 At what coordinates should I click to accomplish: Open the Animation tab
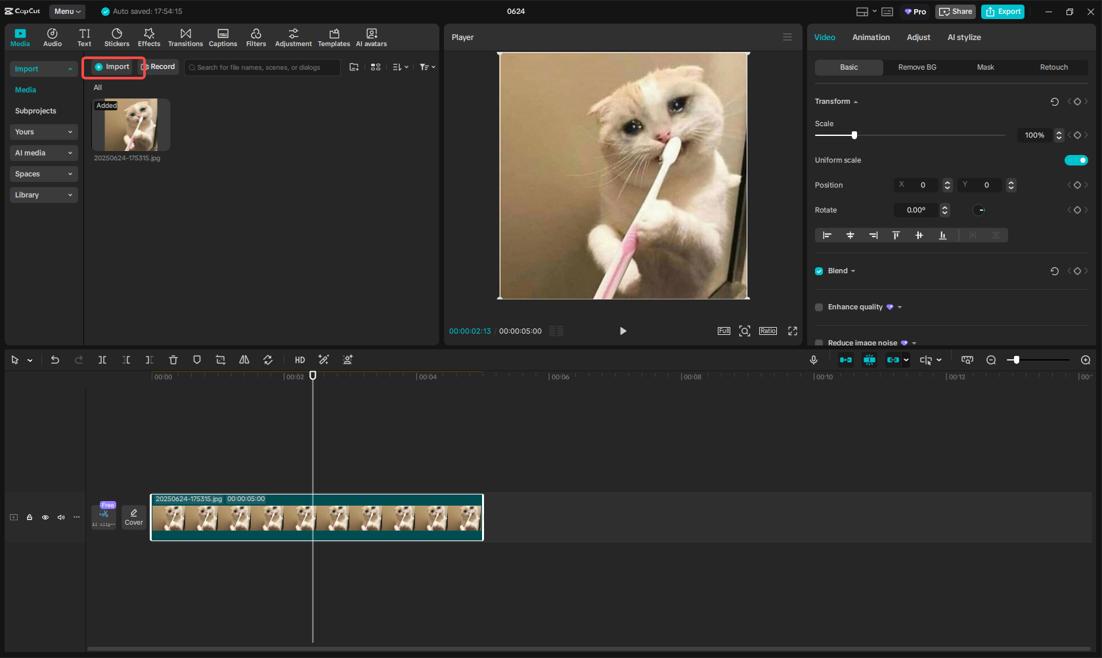(x=871, y=37)
